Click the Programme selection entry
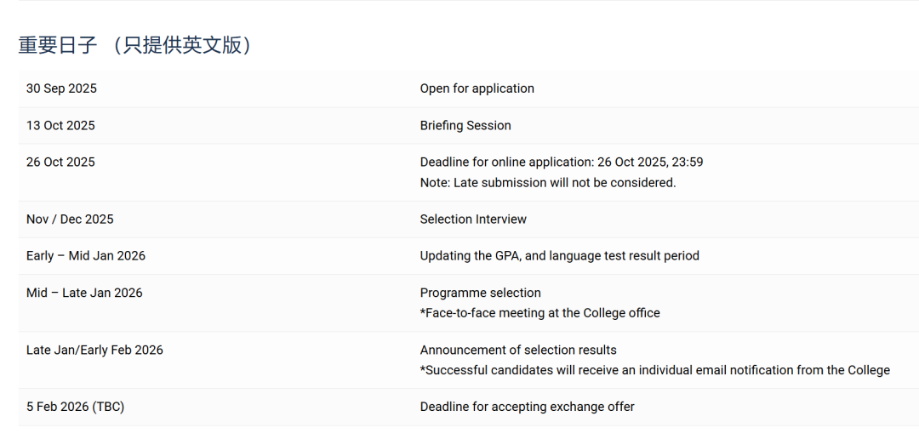The width and height of the screenshot is (919, 439). [x=480, y=293]
